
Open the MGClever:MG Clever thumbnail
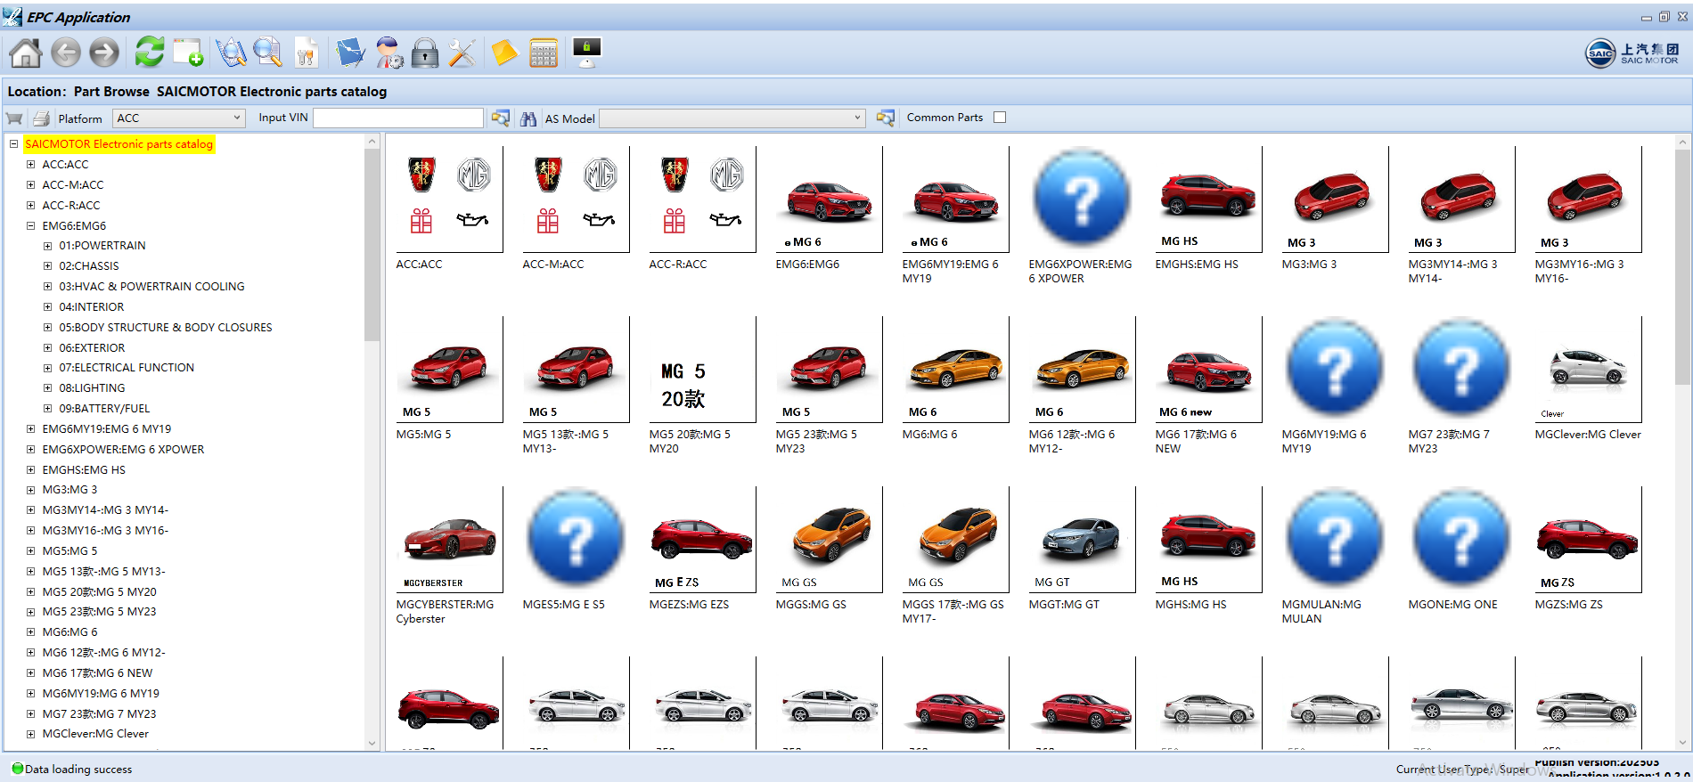point(1588,369)
